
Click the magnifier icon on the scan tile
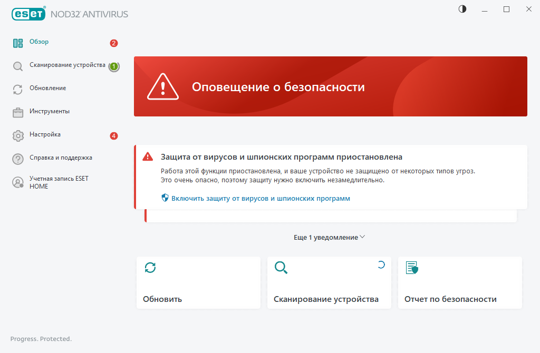pyautogui.click(x=281, y=268)
